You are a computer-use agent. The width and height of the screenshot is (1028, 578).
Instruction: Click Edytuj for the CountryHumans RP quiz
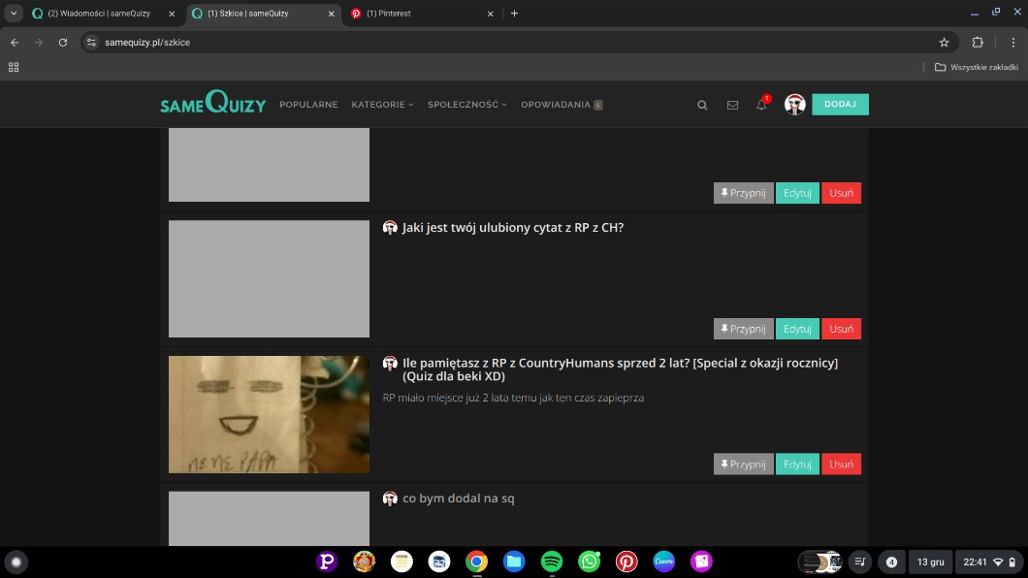click(797, 465)
